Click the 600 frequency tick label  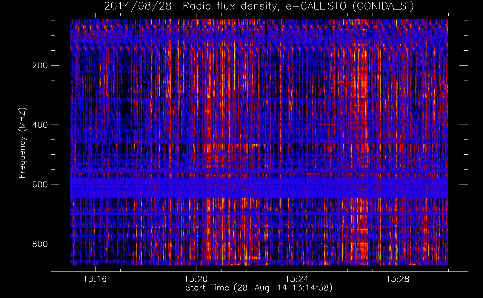(40, 184)
